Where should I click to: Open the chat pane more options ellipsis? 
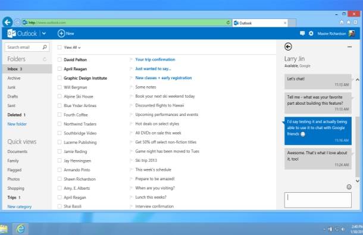click(x=349, y=47)
